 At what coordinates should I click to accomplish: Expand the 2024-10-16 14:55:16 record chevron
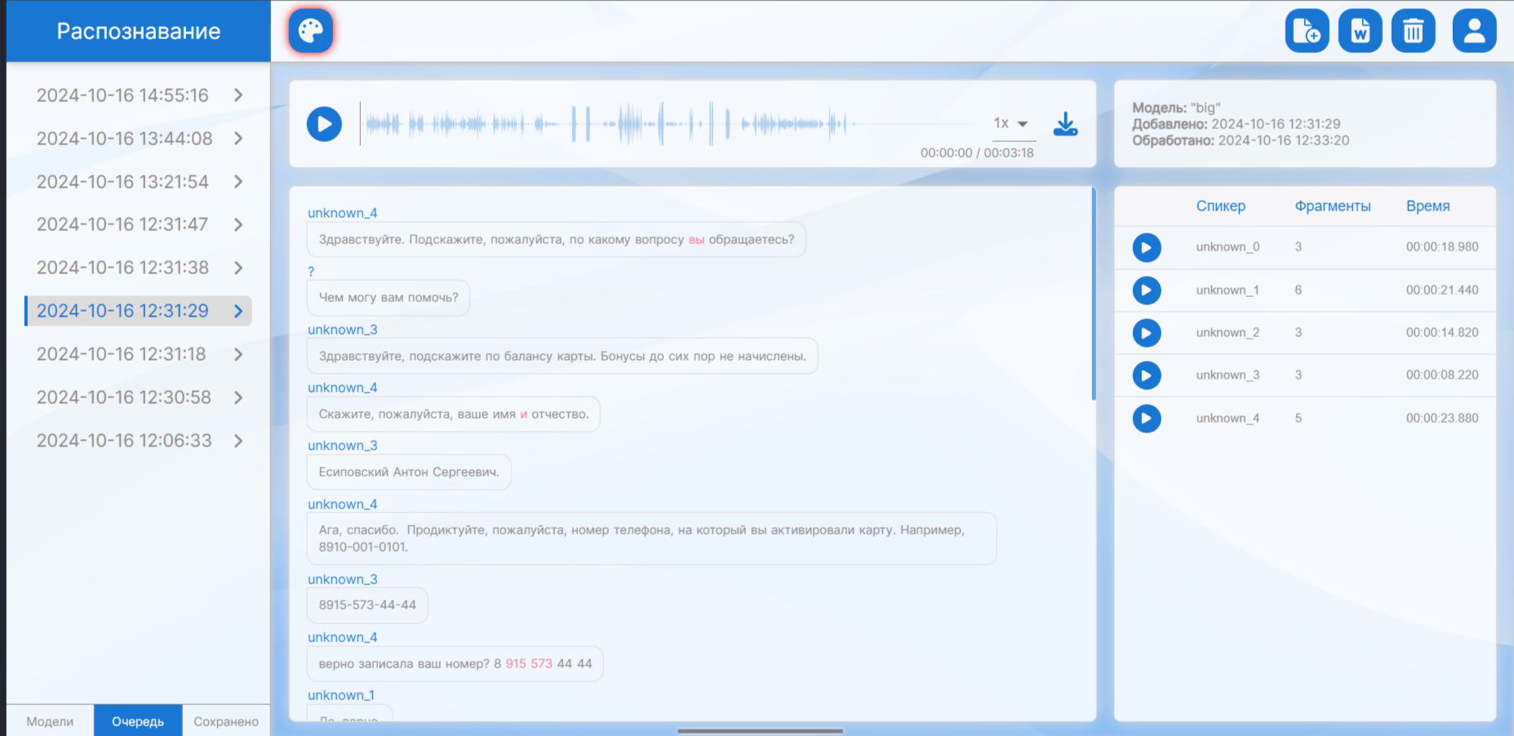[238, 95]
